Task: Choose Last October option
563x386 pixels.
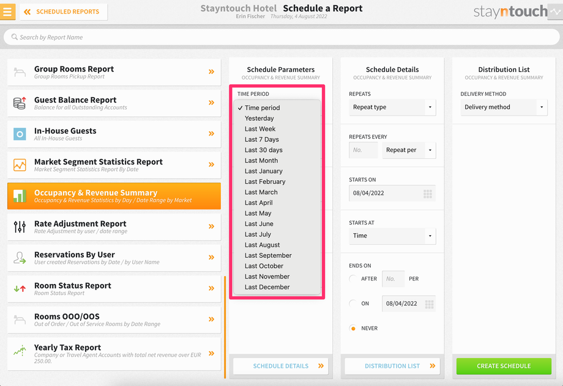Action: coord(277,266)
